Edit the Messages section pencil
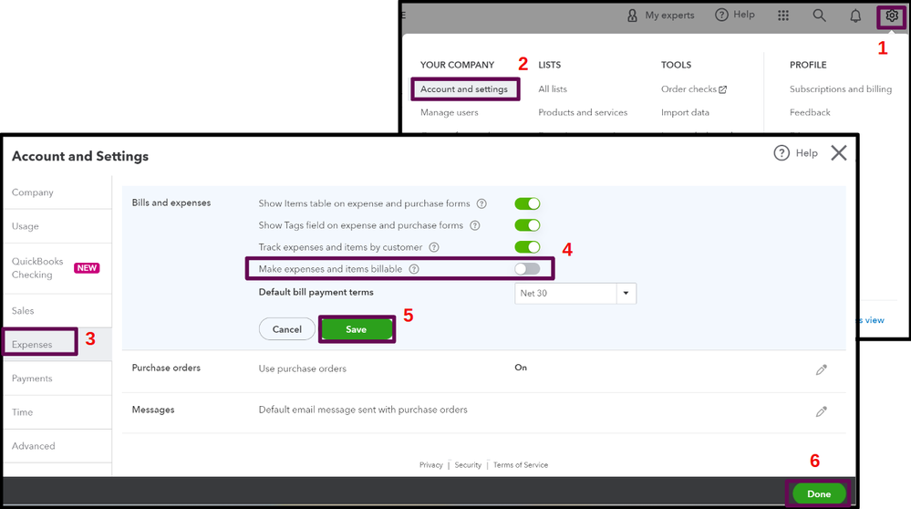911x509 pixels. [821, 411]
